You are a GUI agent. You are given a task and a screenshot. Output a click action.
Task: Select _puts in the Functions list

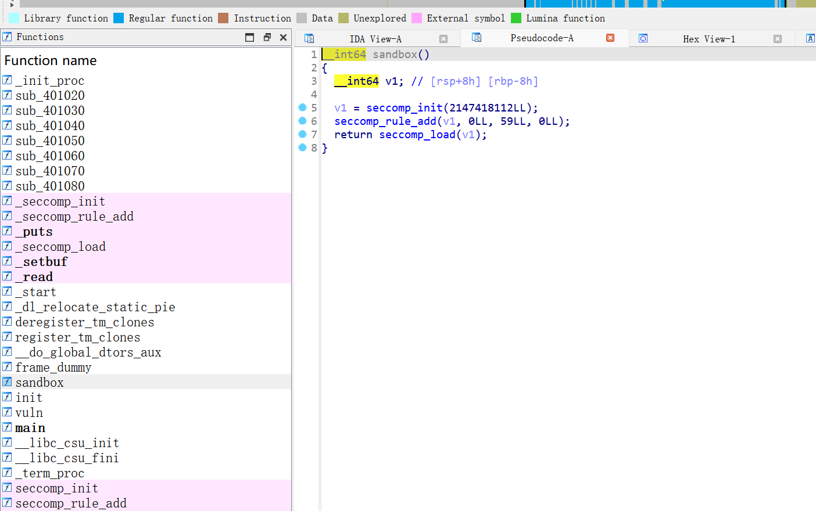(146, 231)
